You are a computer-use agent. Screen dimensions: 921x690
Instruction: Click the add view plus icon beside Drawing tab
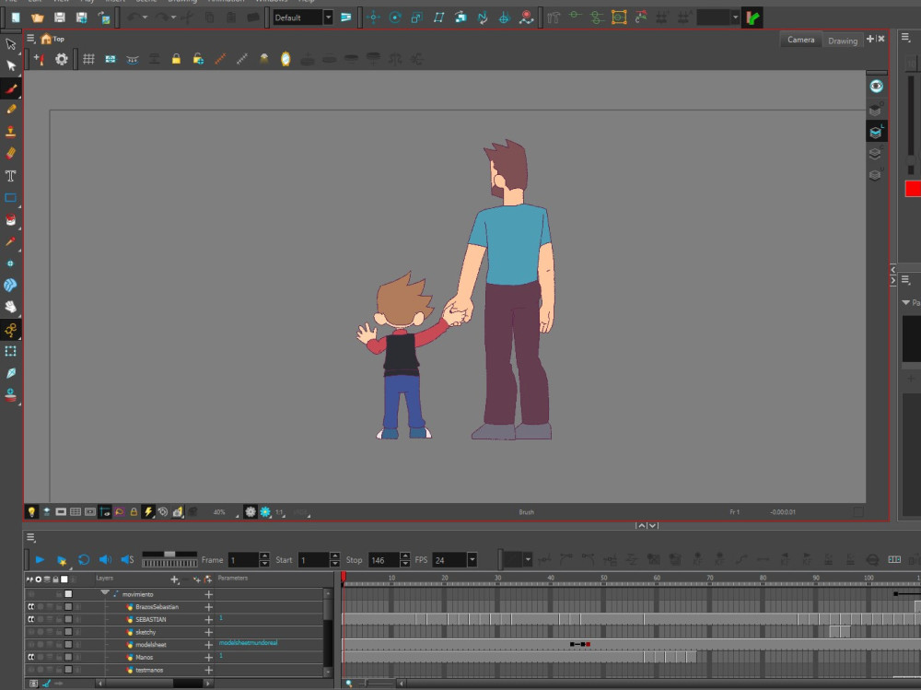[870, 39]
